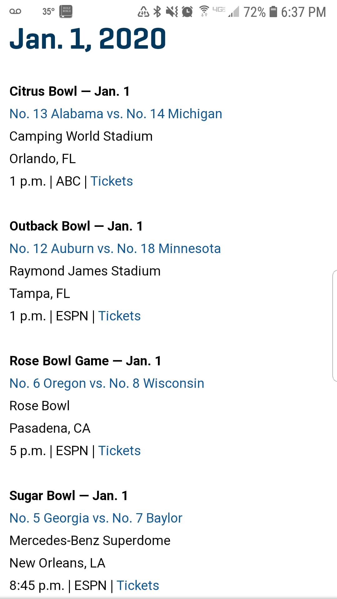Open No. 6 Oregon vs. No. 8 Wisconsin link
The image size is (337, 599).
tap(107, 383)
